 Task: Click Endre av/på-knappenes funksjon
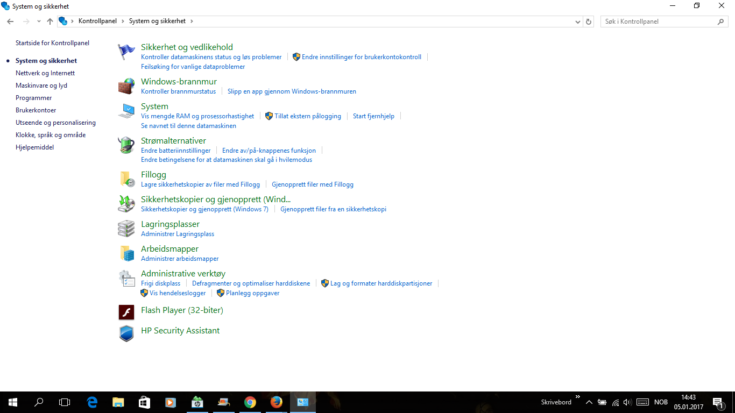pos(269,151)
